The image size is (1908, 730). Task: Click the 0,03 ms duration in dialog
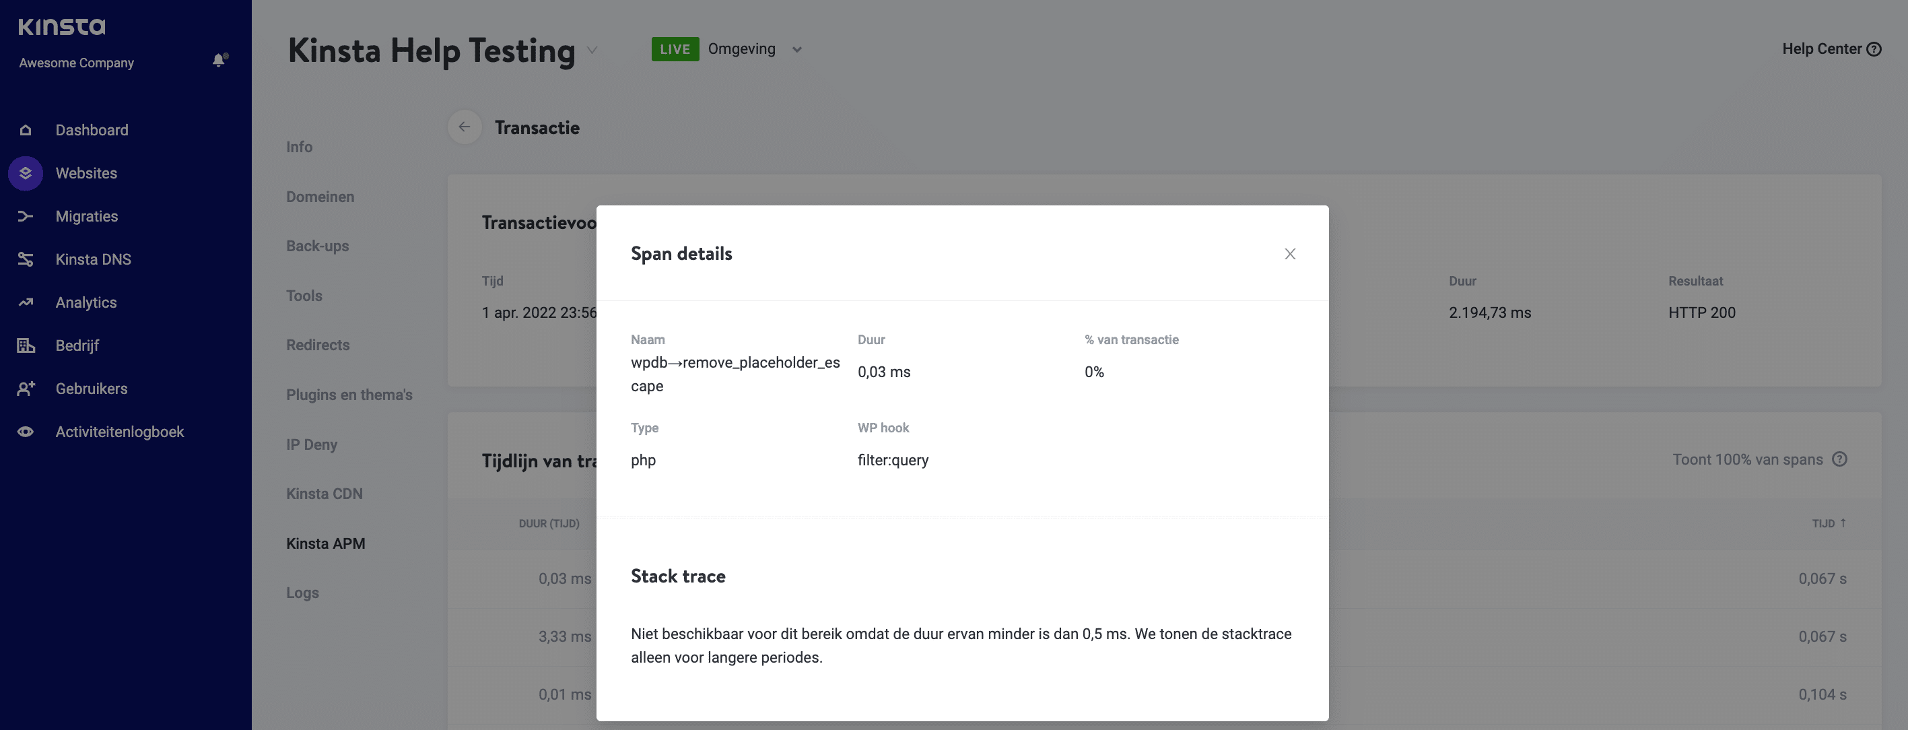point(883,371)
